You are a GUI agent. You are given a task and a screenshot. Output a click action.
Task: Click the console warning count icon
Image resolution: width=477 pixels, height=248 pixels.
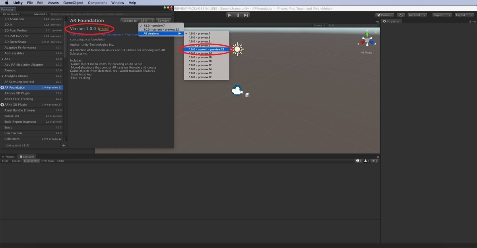point(367,161)
